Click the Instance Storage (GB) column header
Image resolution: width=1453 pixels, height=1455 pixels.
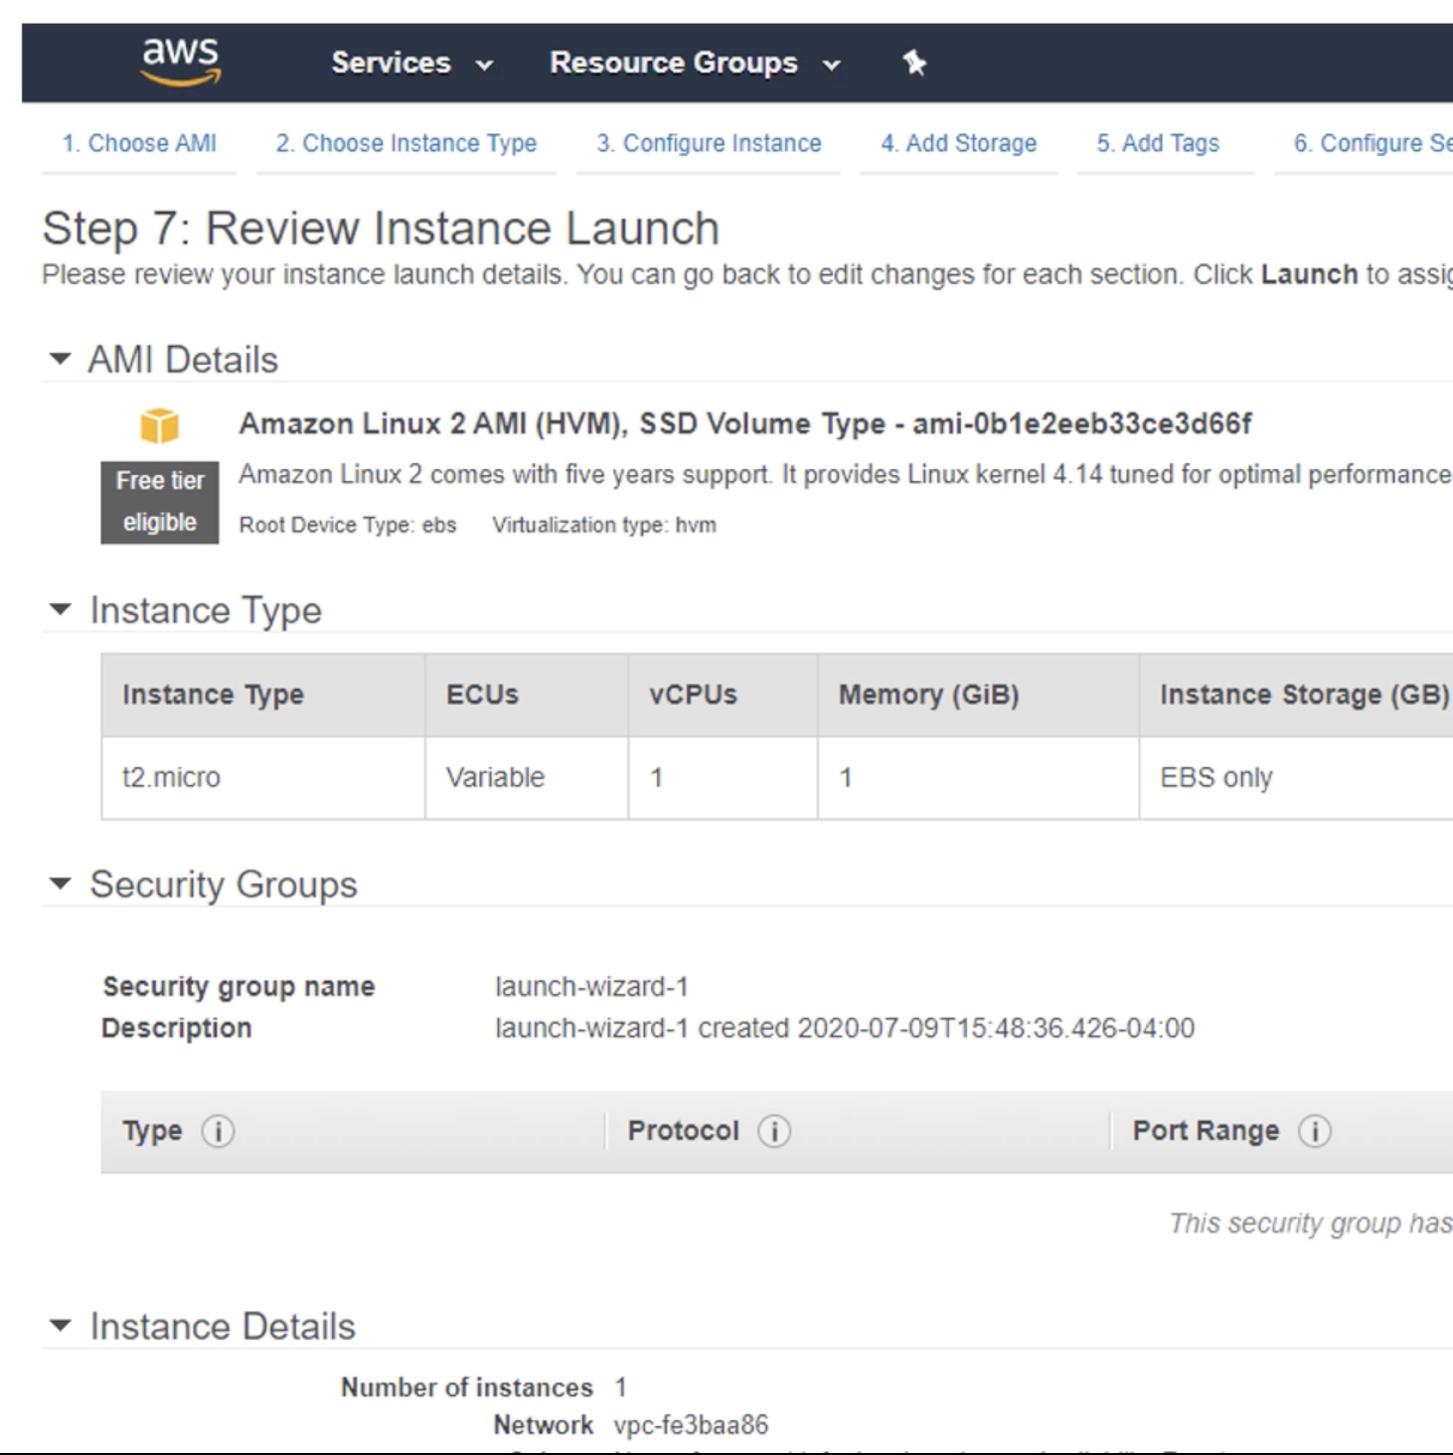click(x=1296, y=695)
